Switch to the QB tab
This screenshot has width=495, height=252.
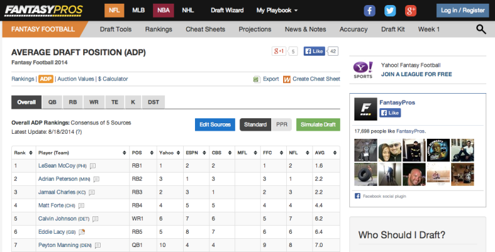point(52,103)
